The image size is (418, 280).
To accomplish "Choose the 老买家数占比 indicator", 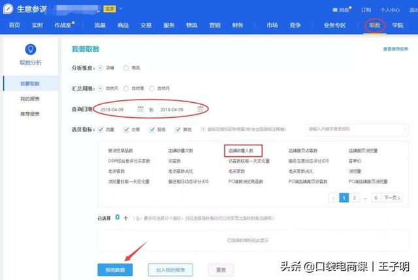I will click(x=301, y=171).
